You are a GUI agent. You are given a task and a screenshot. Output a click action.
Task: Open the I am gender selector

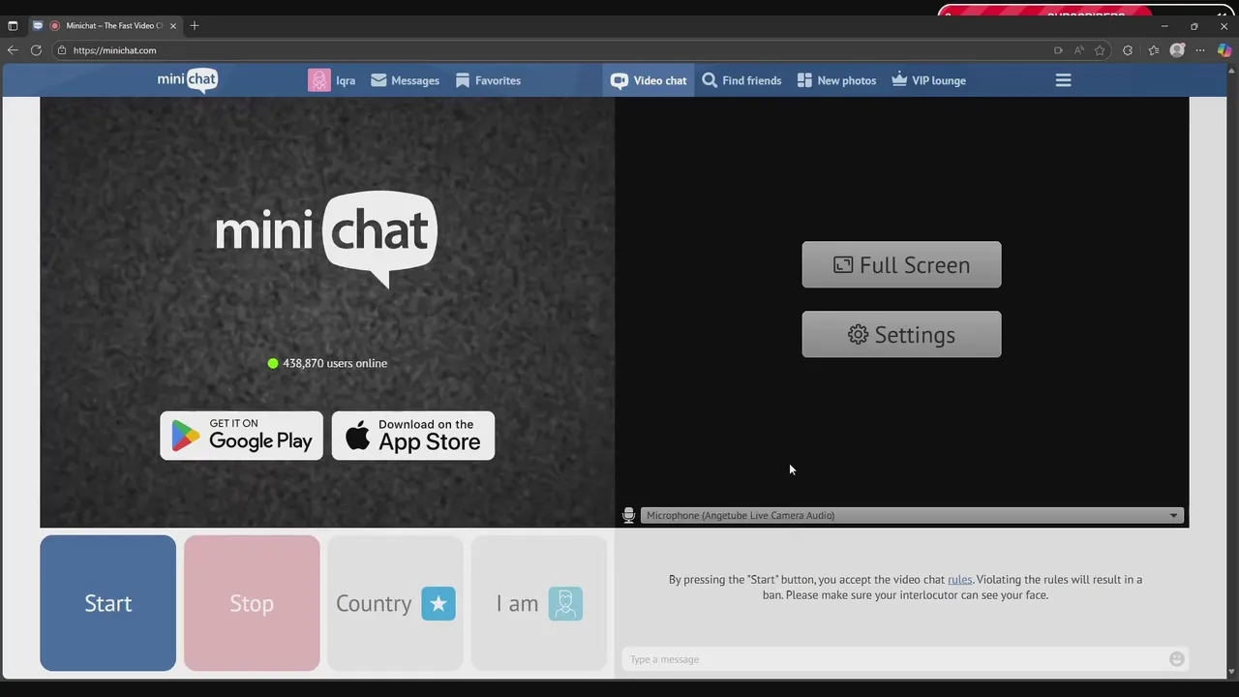(538, 603)
